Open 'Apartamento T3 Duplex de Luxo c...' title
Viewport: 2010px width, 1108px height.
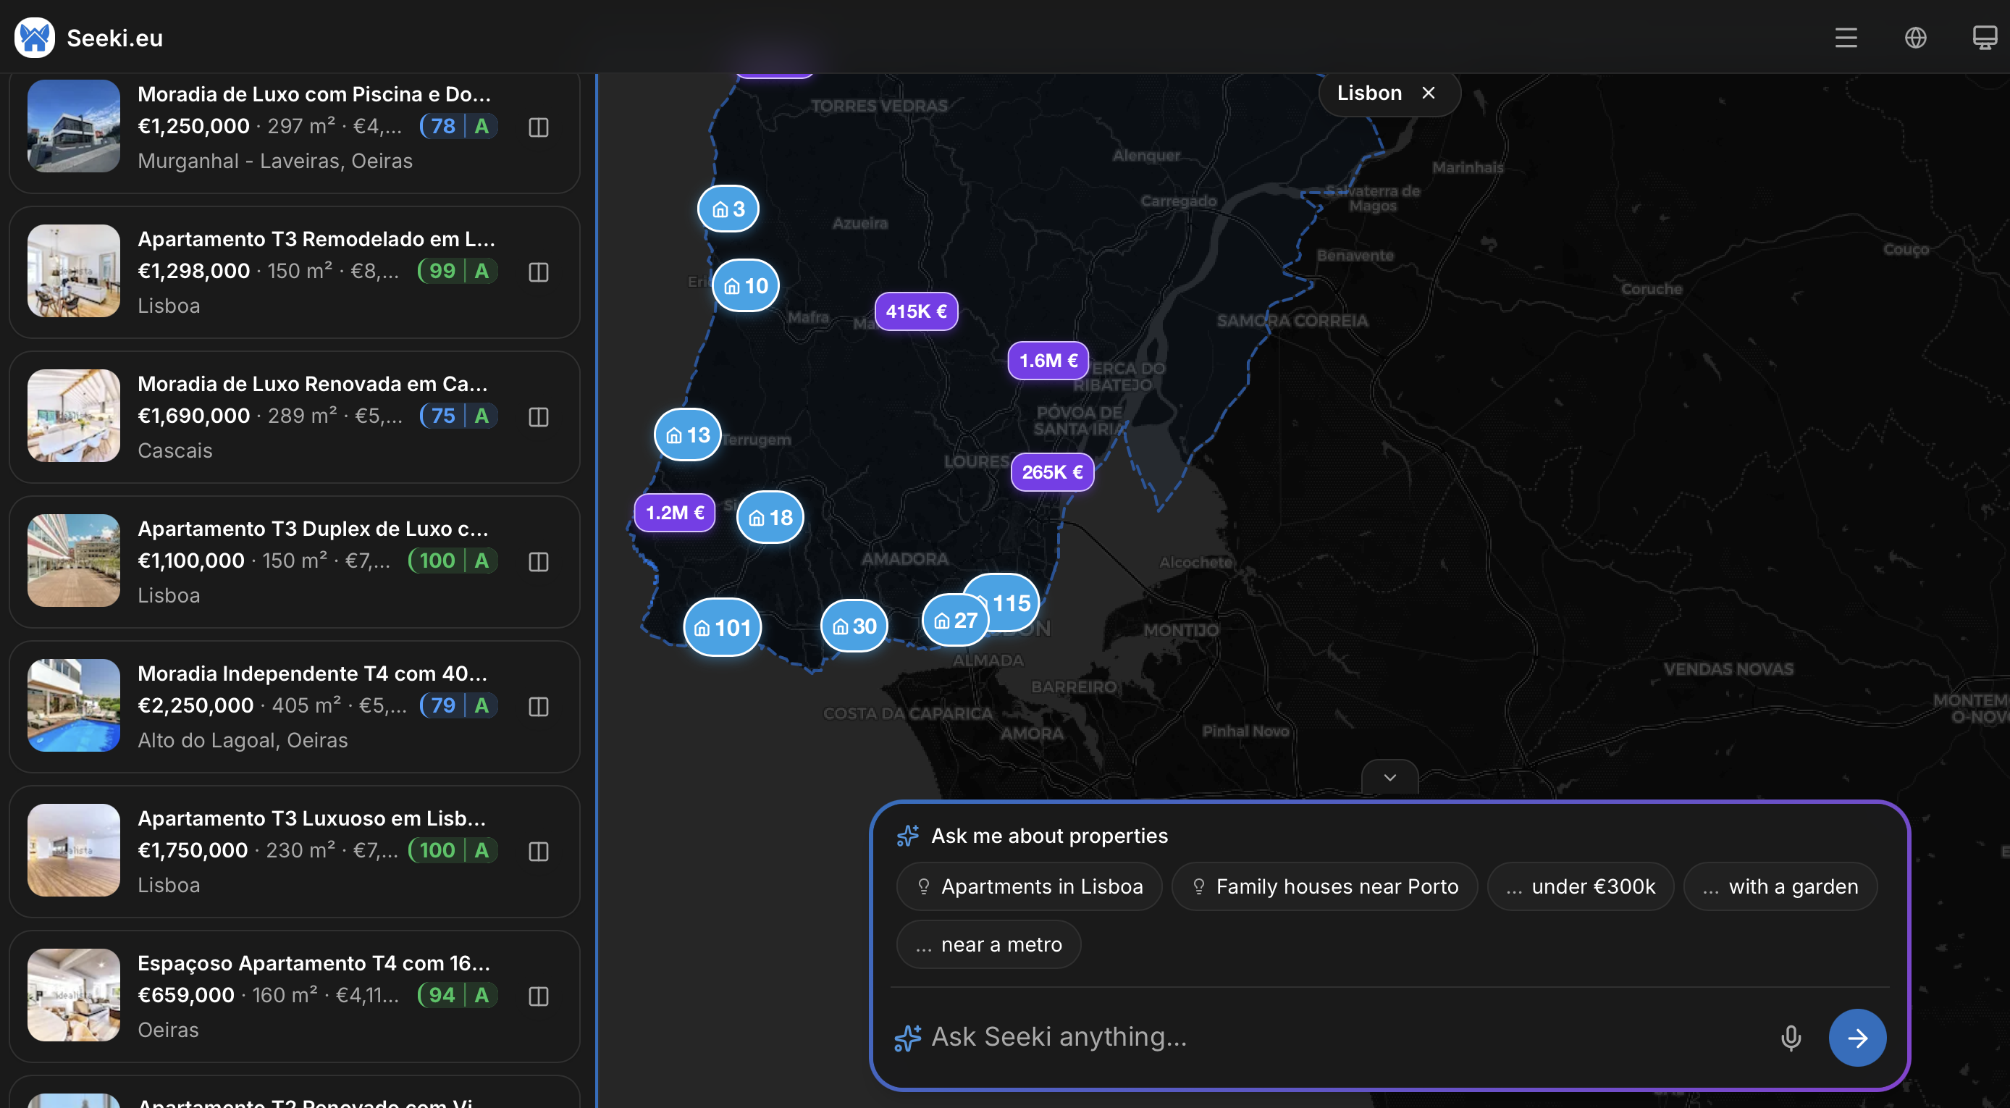point(313,529)
